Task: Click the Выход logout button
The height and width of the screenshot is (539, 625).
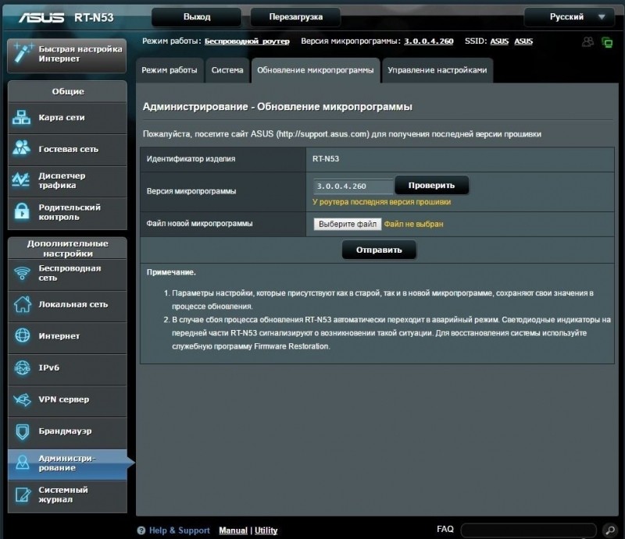Action: click(x=197, y=17)
